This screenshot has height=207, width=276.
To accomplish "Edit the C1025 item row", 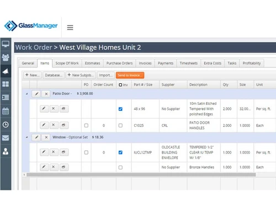I will click(44, 125).
